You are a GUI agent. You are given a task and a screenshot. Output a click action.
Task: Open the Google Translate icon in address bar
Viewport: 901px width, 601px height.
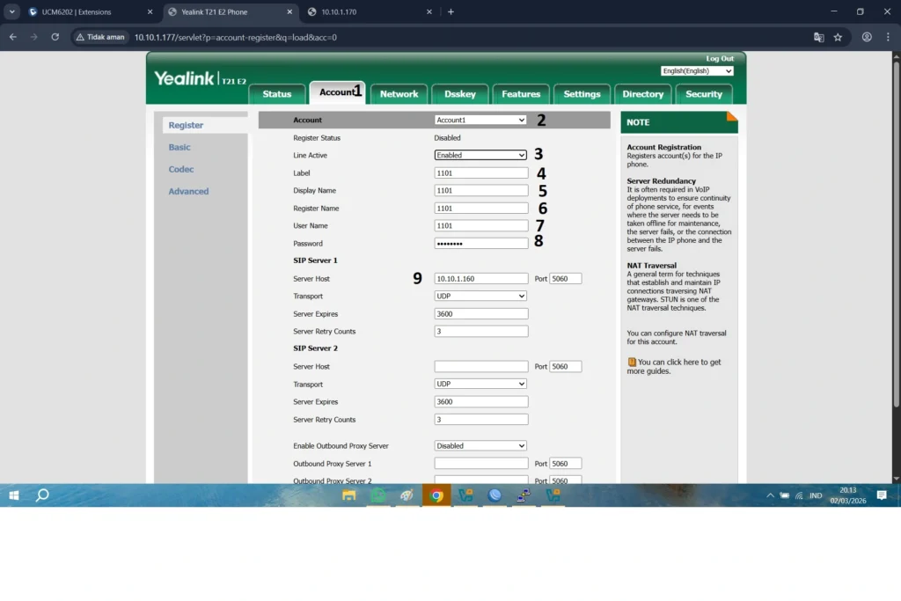(818, 37)
